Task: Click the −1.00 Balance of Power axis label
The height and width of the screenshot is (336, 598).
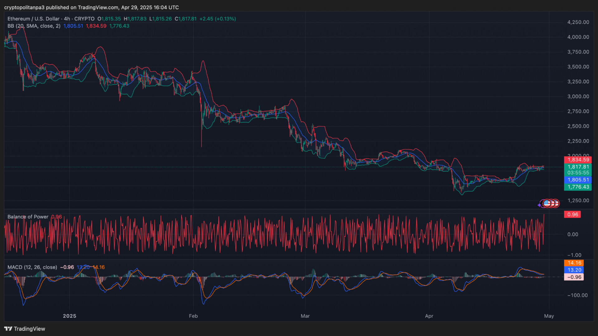Action: (x=574, y=255)
